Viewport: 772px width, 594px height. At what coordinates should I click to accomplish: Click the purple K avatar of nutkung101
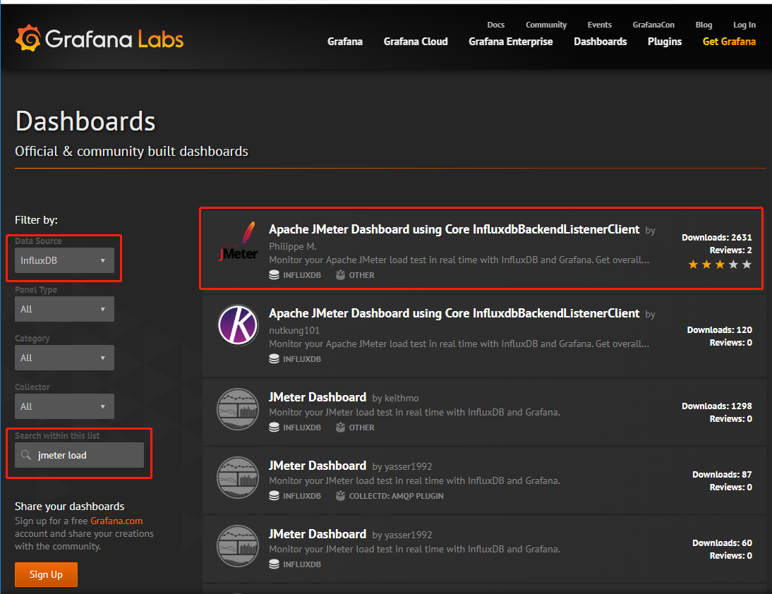[x=239, y=325]
